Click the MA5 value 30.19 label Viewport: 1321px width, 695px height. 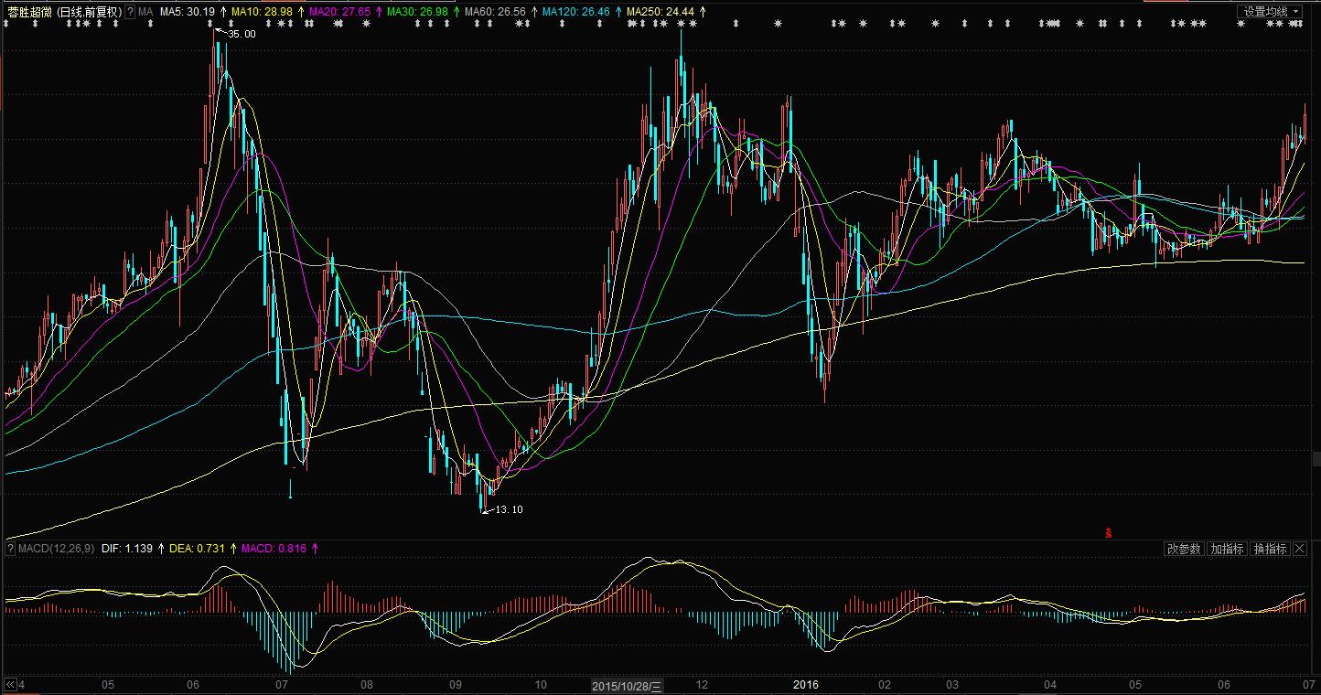point(188,12)
